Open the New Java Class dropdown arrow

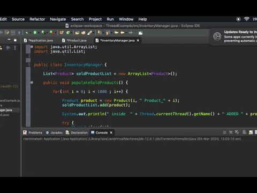point(71,33)
